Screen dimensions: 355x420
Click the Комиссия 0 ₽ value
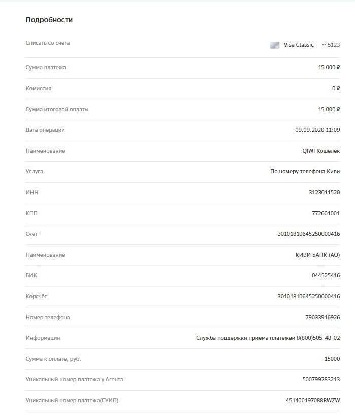tap(336, 88)
